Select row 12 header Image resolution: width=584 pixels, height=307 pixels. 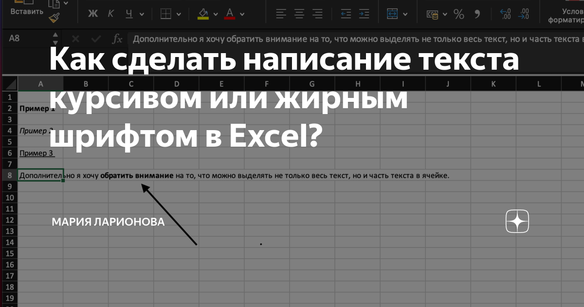(9, 220)
